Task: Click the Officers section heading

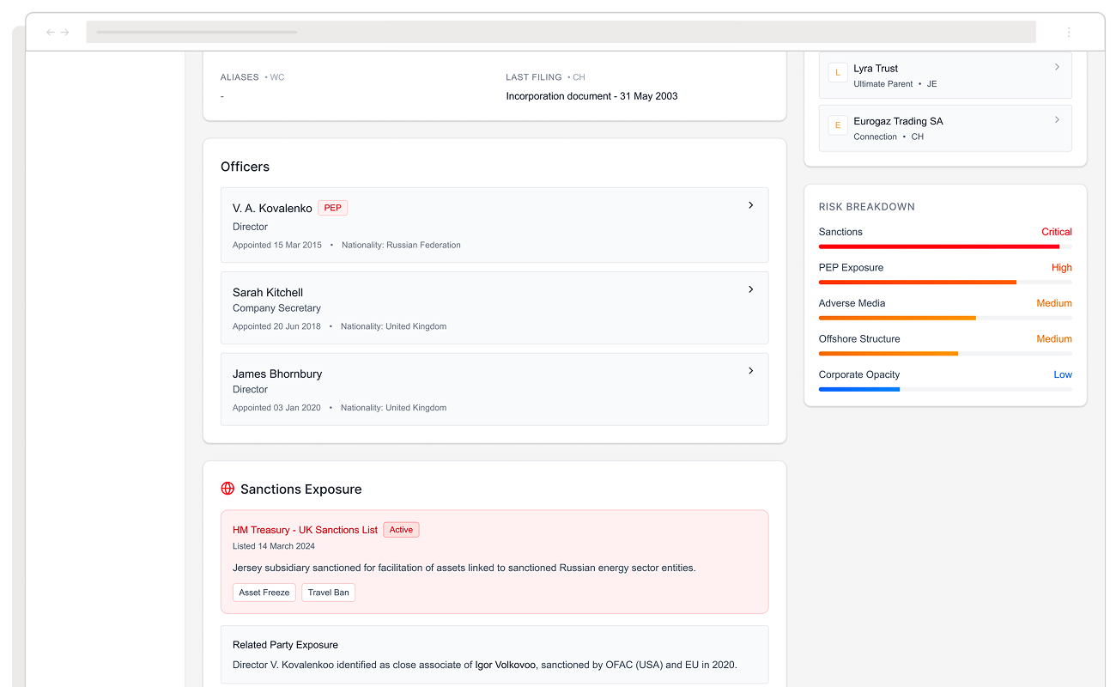Action: [x=245, y=167]
